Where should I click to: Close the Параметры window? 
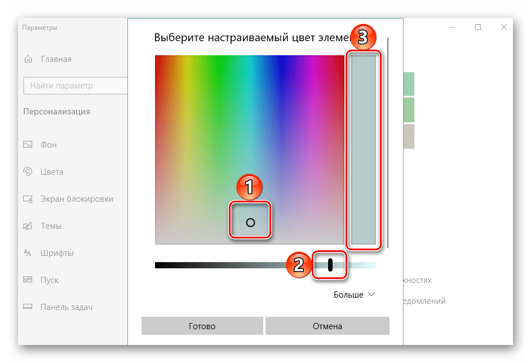(x=504, y=27)
